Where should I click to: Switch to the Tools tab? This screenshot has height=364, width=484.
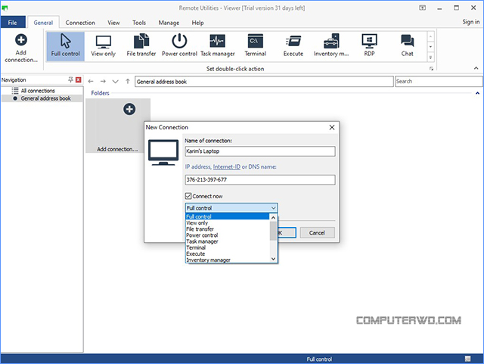pos(139,23)
